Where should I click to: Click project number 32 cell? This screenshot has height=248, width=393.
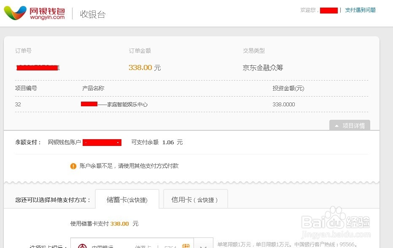click(x=18, y=104)
